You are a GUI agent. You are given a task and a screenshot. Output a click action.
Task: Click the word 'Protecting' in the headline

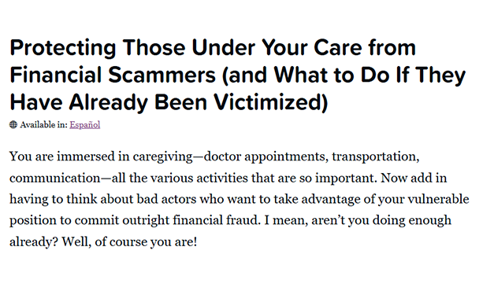[63, 48]
